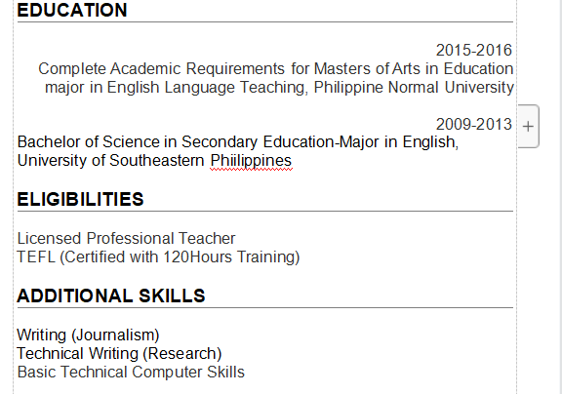Click the Bachelor of Science in Secondary Education line
The width and height of the screenshot is (562, 394).
point(238,142)
